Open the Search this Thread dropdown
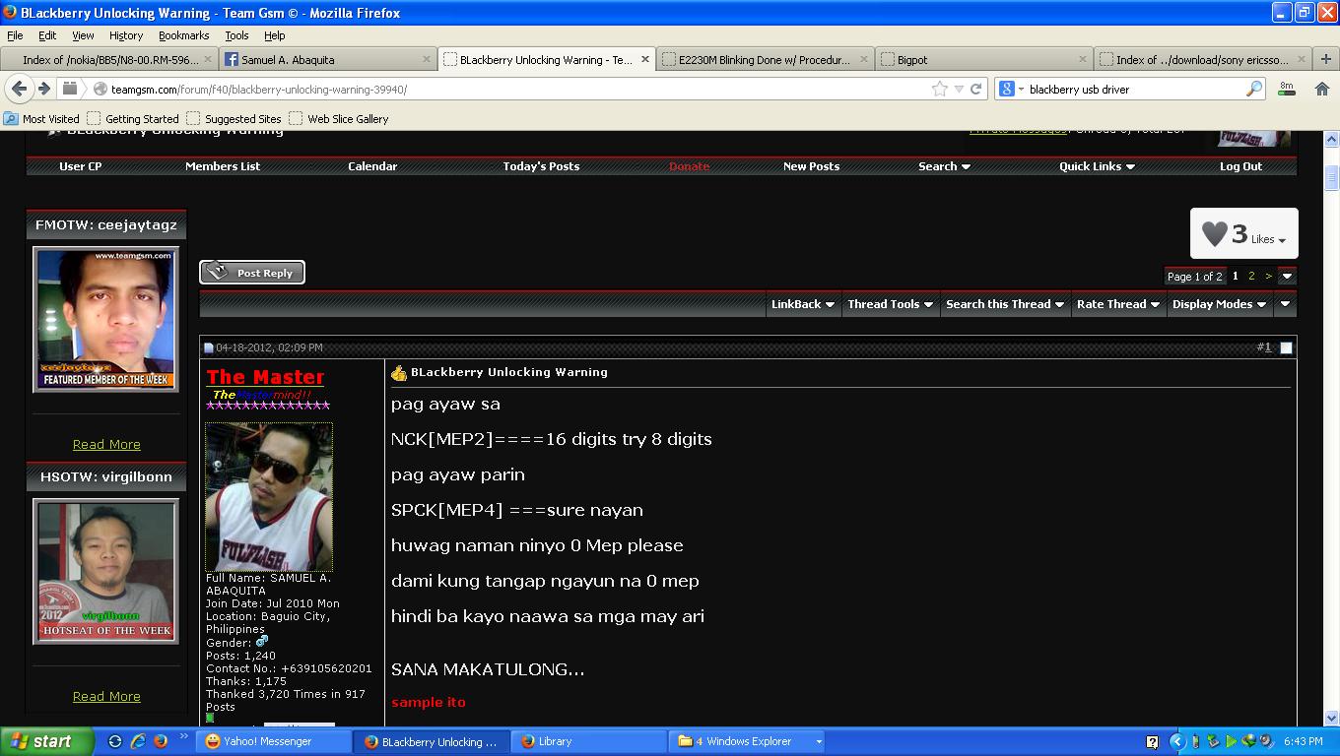This screenshot has width=1340, height=756. tap(1005, 304)
